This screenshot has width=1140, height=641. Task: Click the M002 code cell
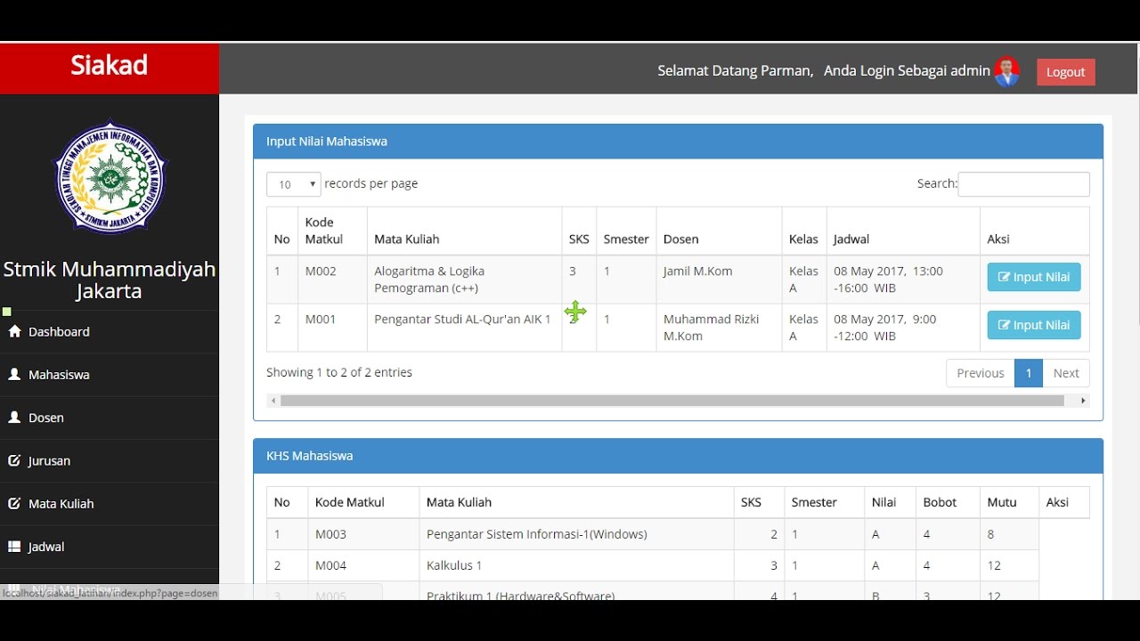(332, 280)
